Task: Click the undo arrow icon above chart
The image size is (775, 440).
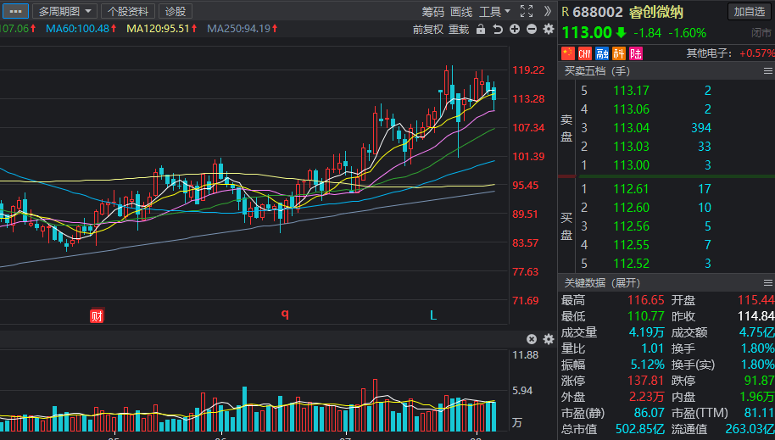Action: pos(498,30)
